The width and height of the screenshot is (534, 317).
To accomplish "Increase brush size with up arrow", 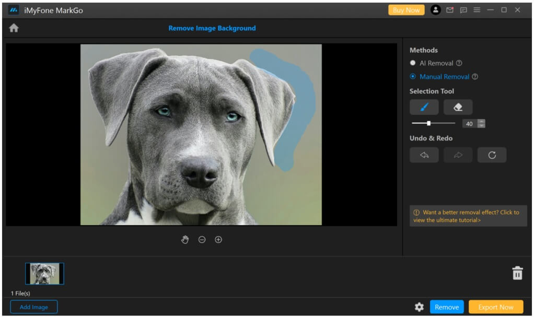I will tap(481, 121).
